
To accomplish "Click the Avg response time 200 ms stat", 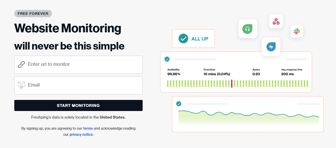I will tap(291, 72).
